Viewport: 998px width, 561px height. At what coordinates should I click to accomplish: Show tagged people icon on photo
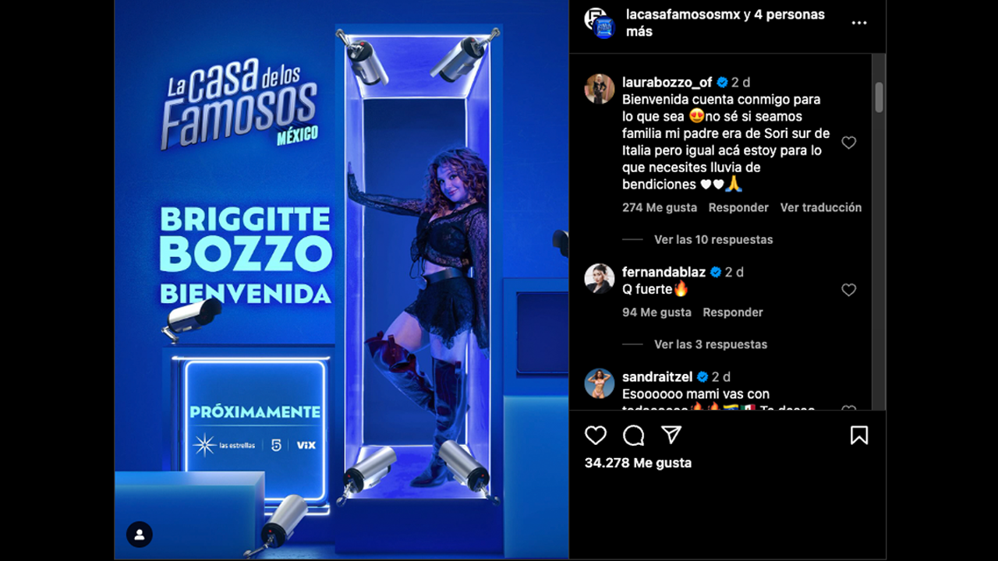pyautogui.click(x=140, y=535)
